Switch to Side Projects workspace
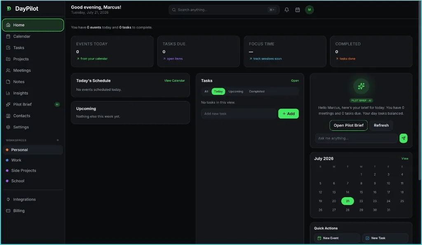 (x=33, y=171)
